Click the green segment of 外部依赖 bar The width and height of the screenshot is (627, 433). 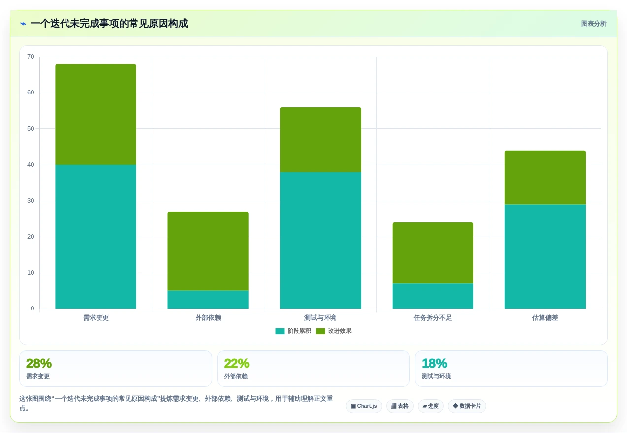pos(208,251)
